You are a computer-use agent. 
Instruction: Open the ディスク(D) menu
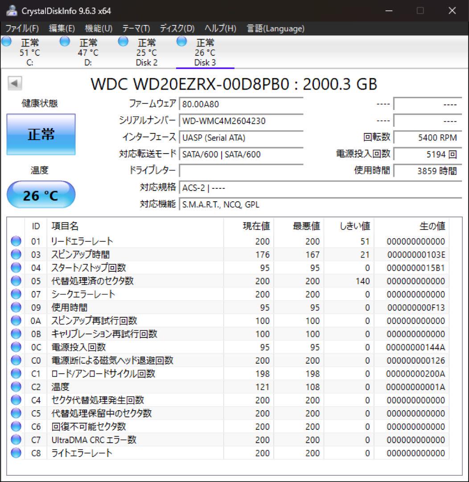pyautogui.click(x=177, y=29)
